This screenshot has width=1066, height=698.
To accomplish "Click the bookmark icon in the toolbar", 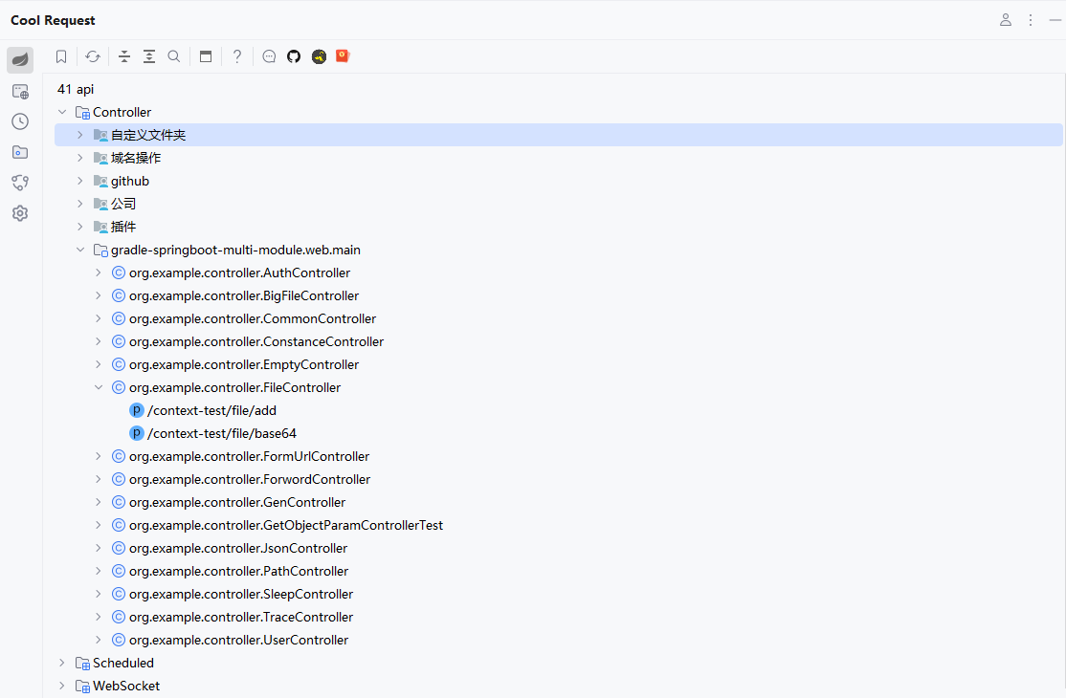I will [61, 56].
